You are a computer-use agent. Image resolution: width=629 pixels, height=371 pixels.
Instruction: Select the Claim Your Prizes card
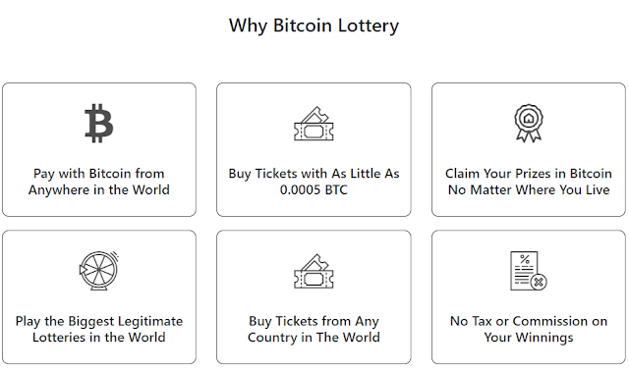point(529,150)
